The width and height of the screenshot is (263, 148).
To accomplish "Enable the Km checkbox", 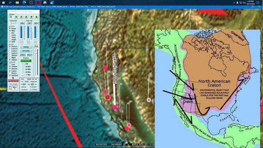I will click(10, 33).
